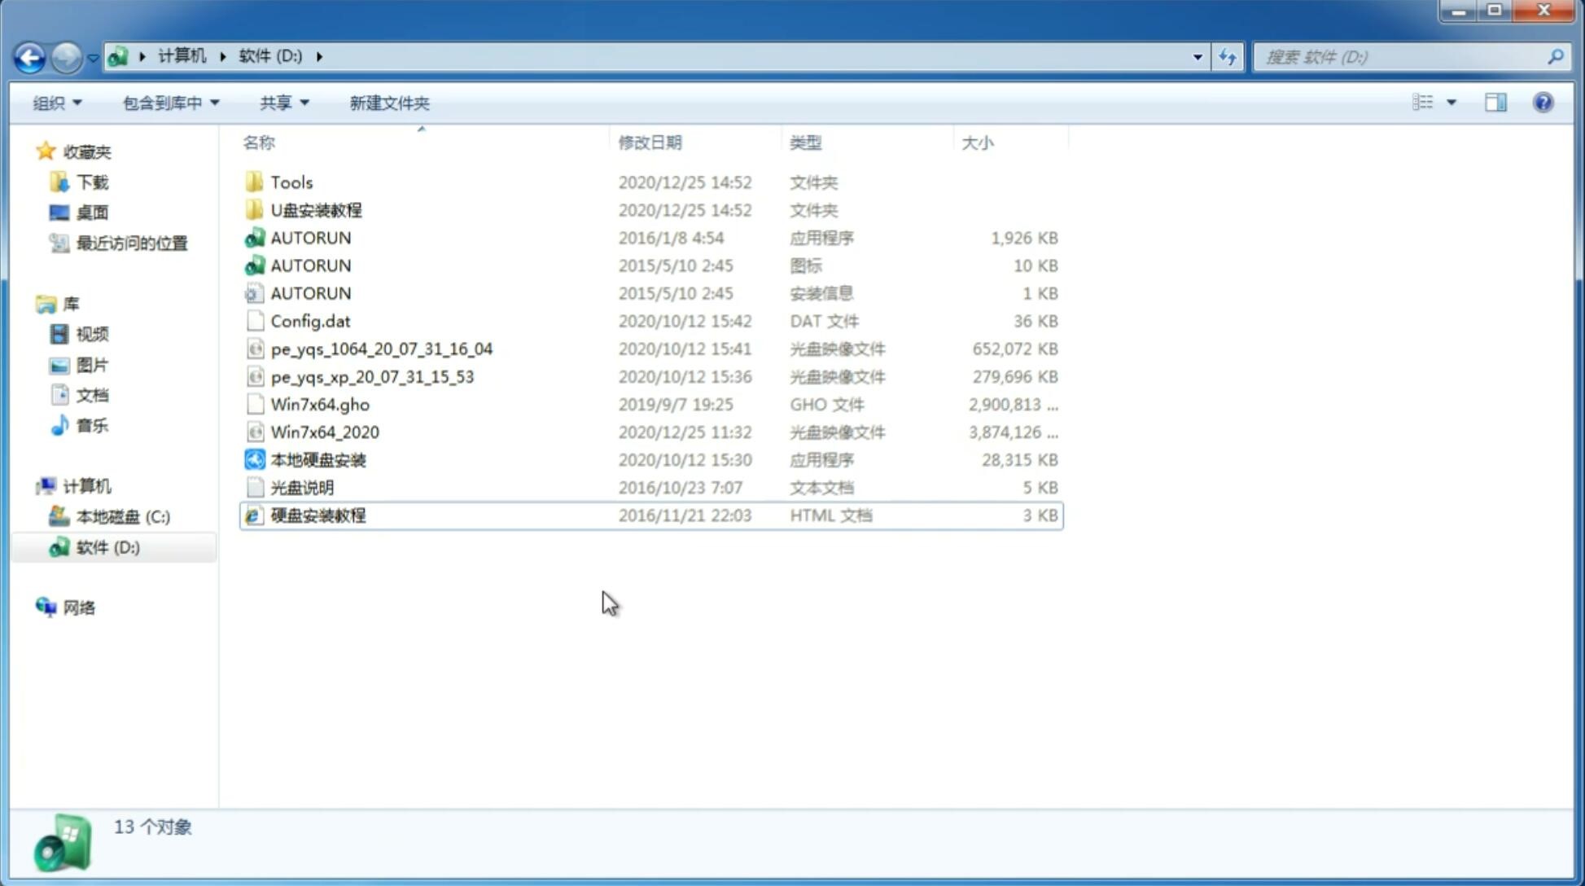Open Win7x64.gho backup file
This screenshot has height=886, width=1585.
(321, 404)
